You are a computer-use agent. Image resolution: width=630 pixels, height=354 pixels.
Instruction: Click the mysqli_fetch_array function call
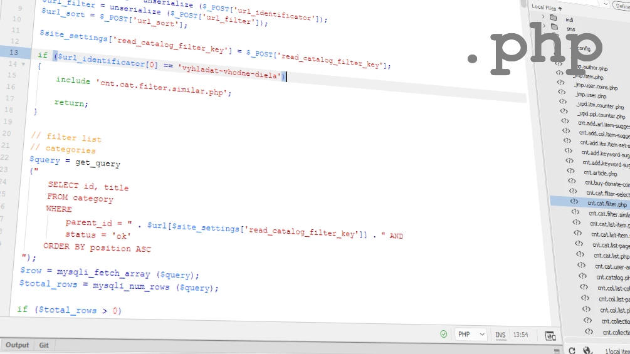(x=103, y=273)
